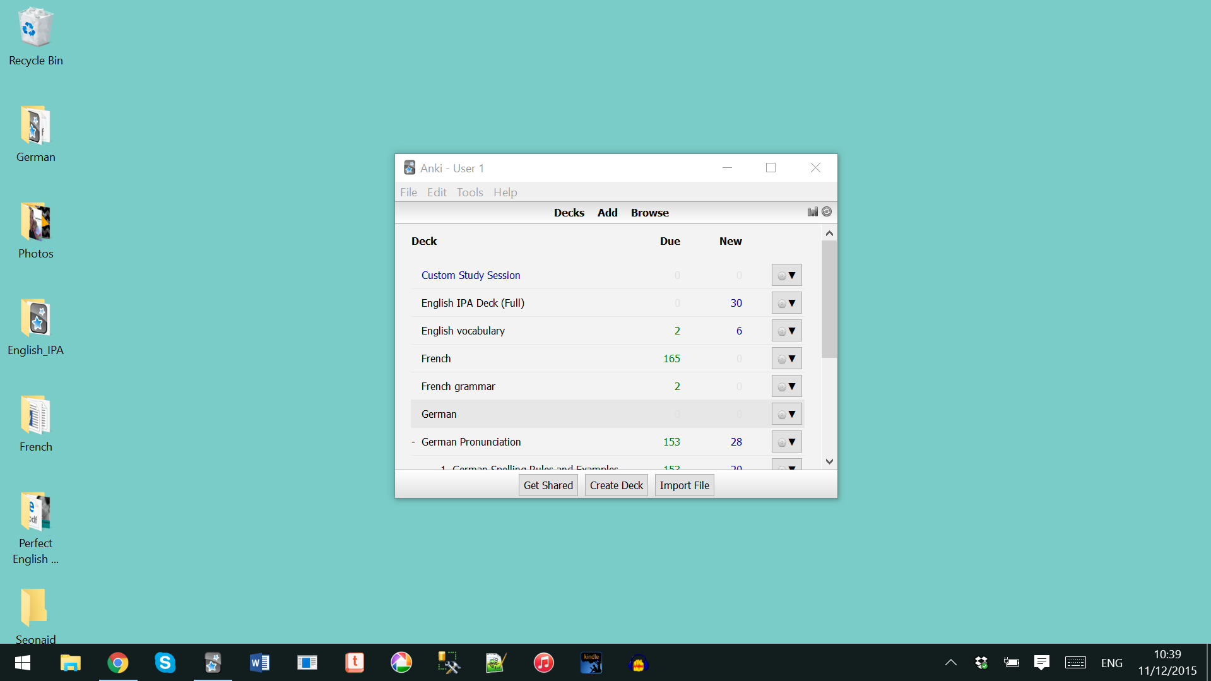This screenshot has height=681, width=1211.
Task: Open the orange 't' app in taskbar
Action: 355,663
